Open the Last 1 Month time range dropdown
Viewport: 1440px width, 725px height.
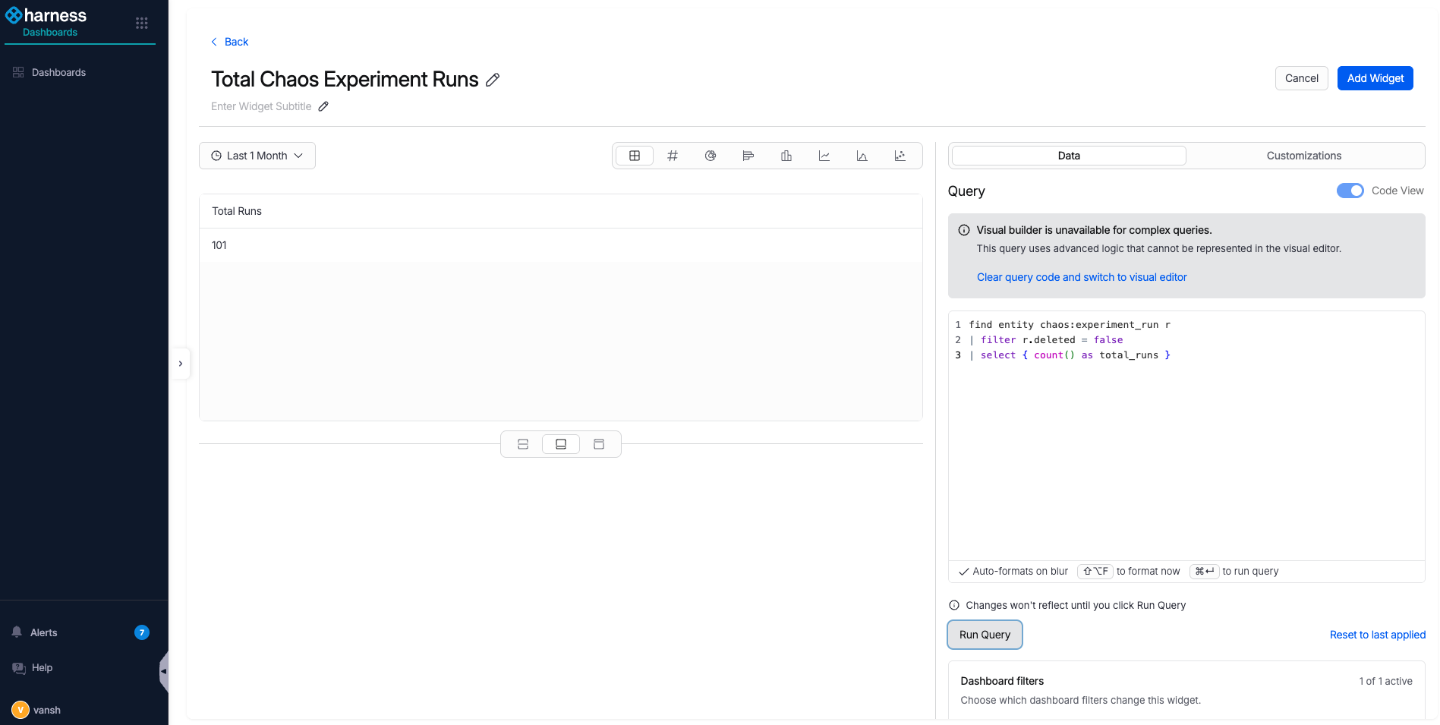[257, 156]
